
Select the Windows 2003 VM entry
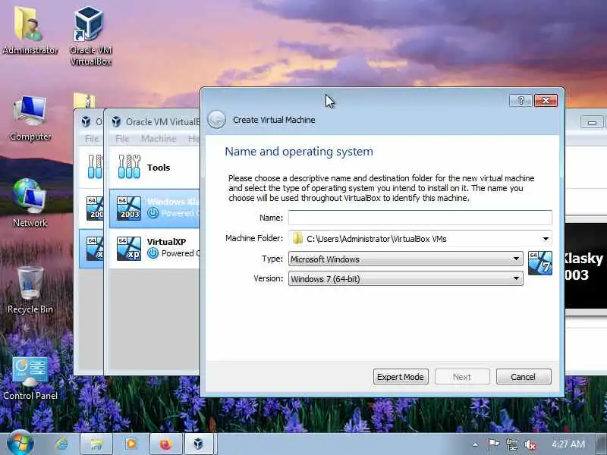[x=155, y=208]
